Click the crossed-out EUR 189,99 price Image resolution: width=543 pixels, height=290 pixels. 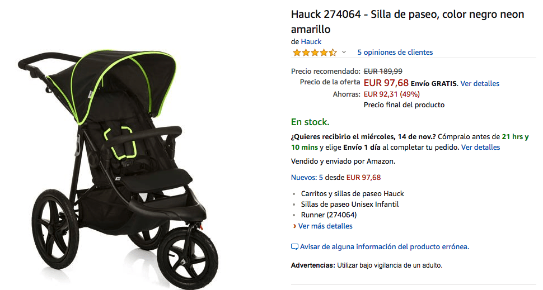(x=383, y=71)
